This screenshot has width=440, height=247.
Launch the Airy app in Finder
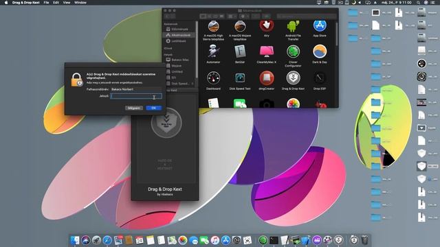pyautogui.click(x=266, y=27)
